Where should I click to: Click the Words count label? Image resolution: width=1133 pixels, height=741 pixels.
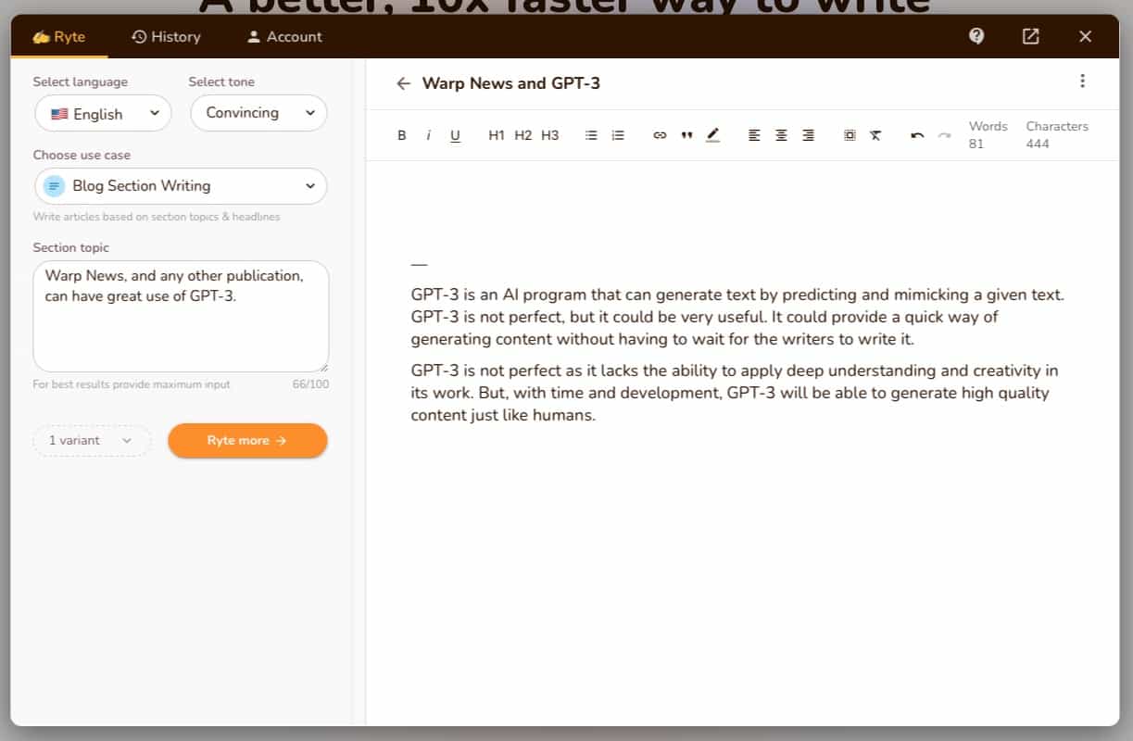click(988, 126)
